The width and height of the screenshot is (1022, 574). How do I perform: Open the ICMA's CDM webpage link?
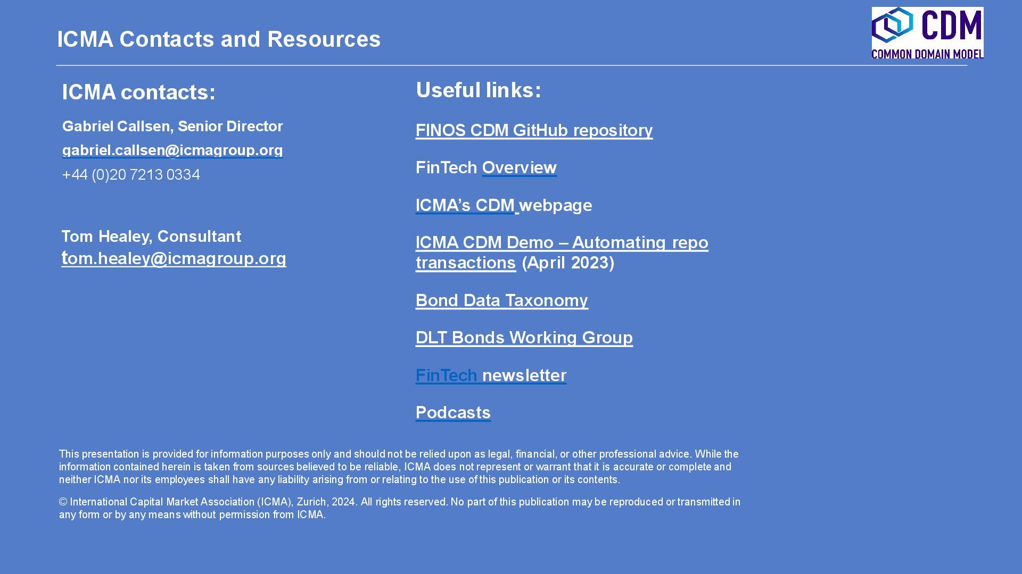point(465,205)
